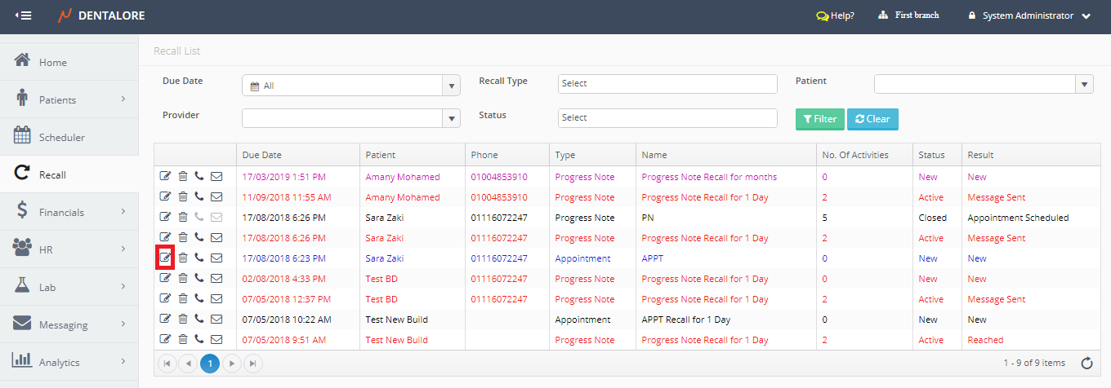Edit the Sara Zaki APPT recall row
This screenshot has width=1111, height=388.
pyautogui.click(x=165, y=258)
